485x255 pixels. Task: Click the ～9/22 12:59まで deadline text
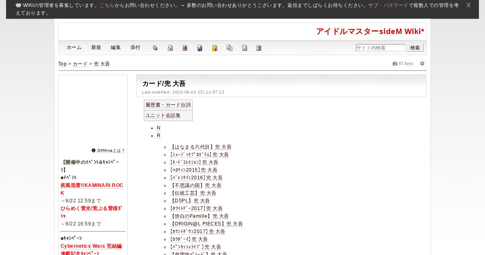(81, 201)
